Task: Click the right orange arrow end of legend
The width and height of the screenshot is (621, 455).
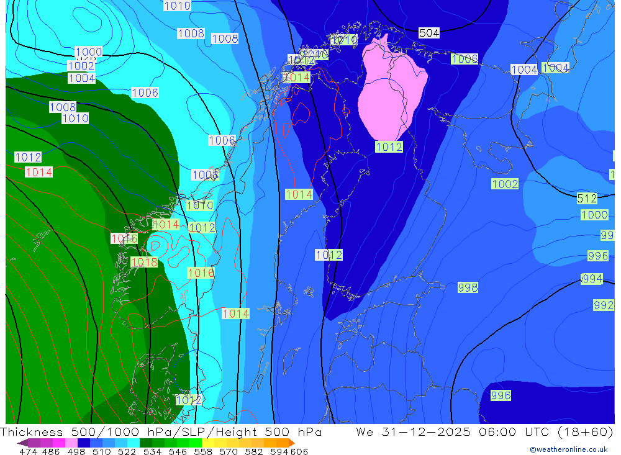Action: click(x=291, y=443)
